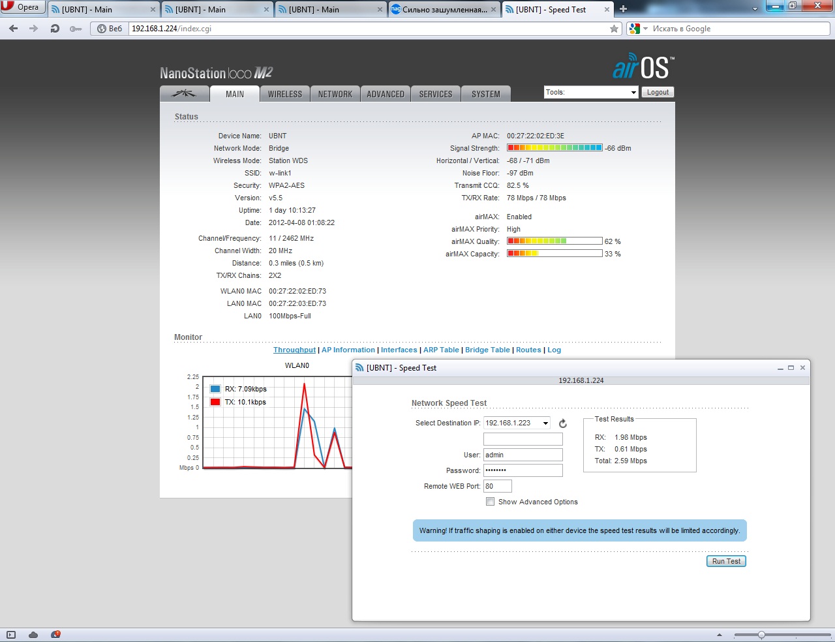Open the AP Information monitor link
835x642 pixels.
point(348,350)
